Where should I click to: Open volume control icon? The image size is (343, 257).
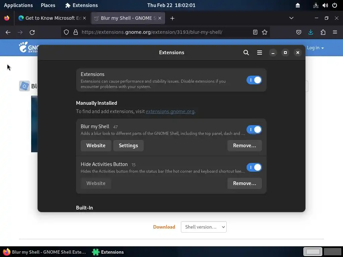325,5
